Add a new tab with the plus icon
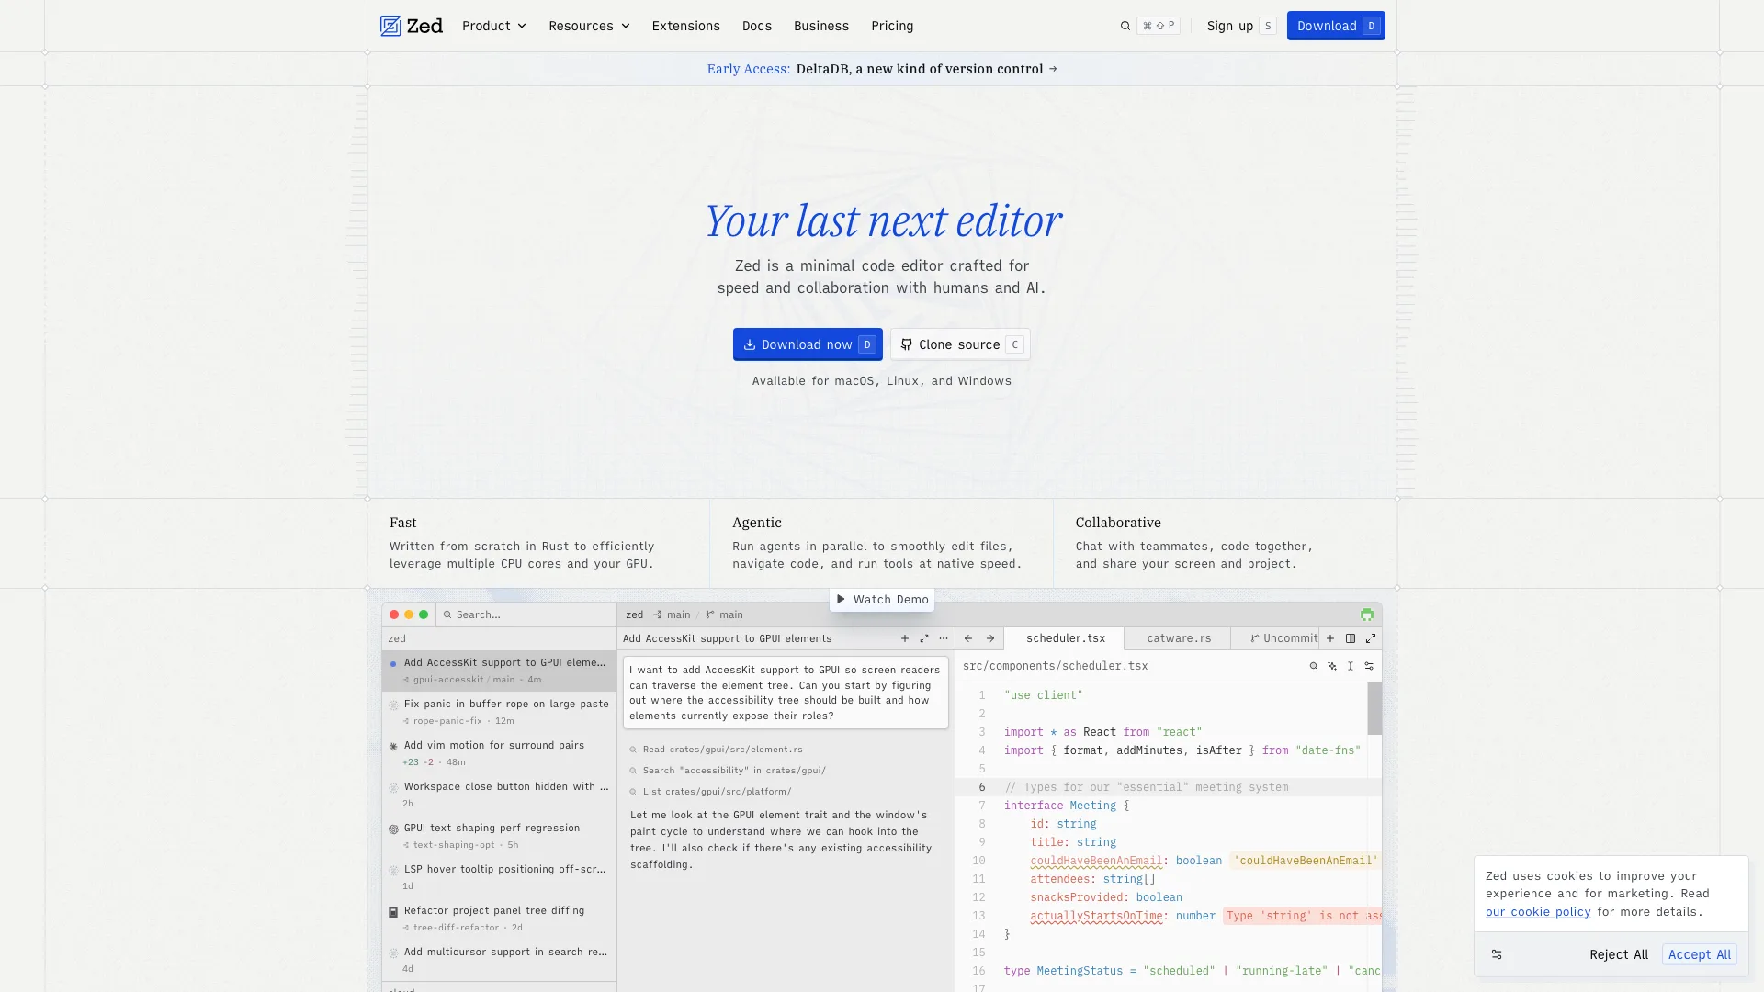The width and height of the screenshot is (1764, 992). [1330, 638]
